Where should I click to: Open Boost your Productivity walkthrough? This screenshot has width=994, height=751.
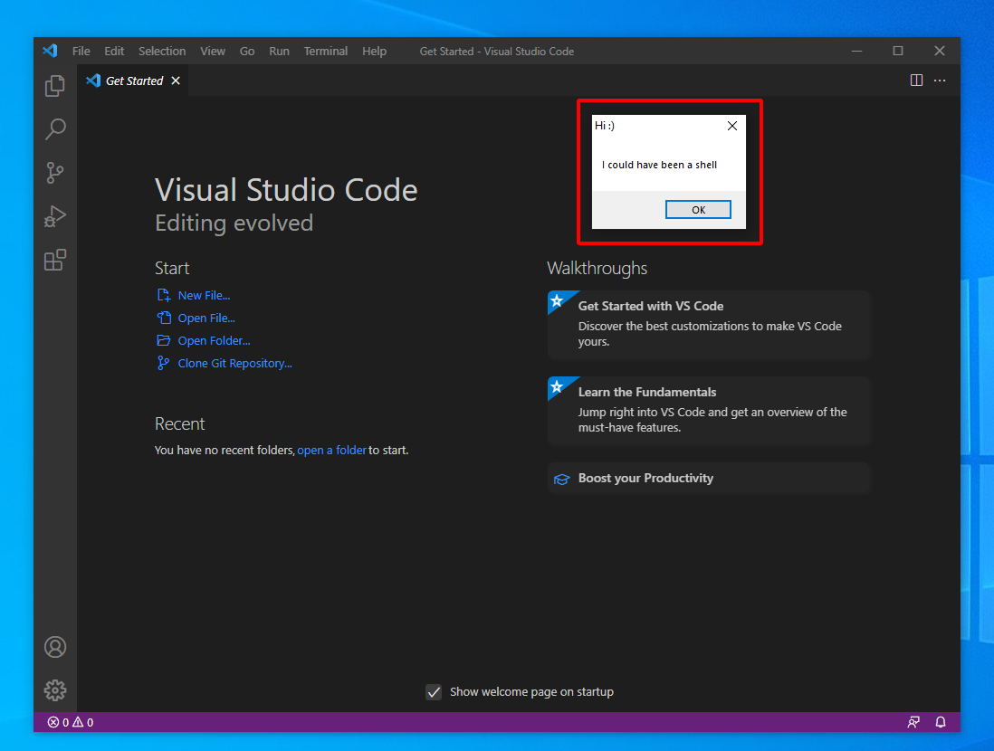[x=709, y=479]
